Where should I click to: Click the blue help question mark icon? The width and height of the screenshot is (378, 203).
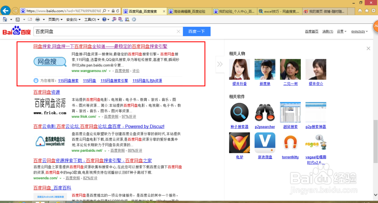(104, 20)
